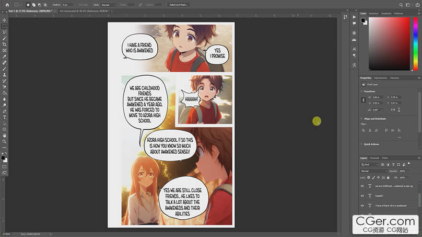Activate the Zoom tool

coord(4,142)
